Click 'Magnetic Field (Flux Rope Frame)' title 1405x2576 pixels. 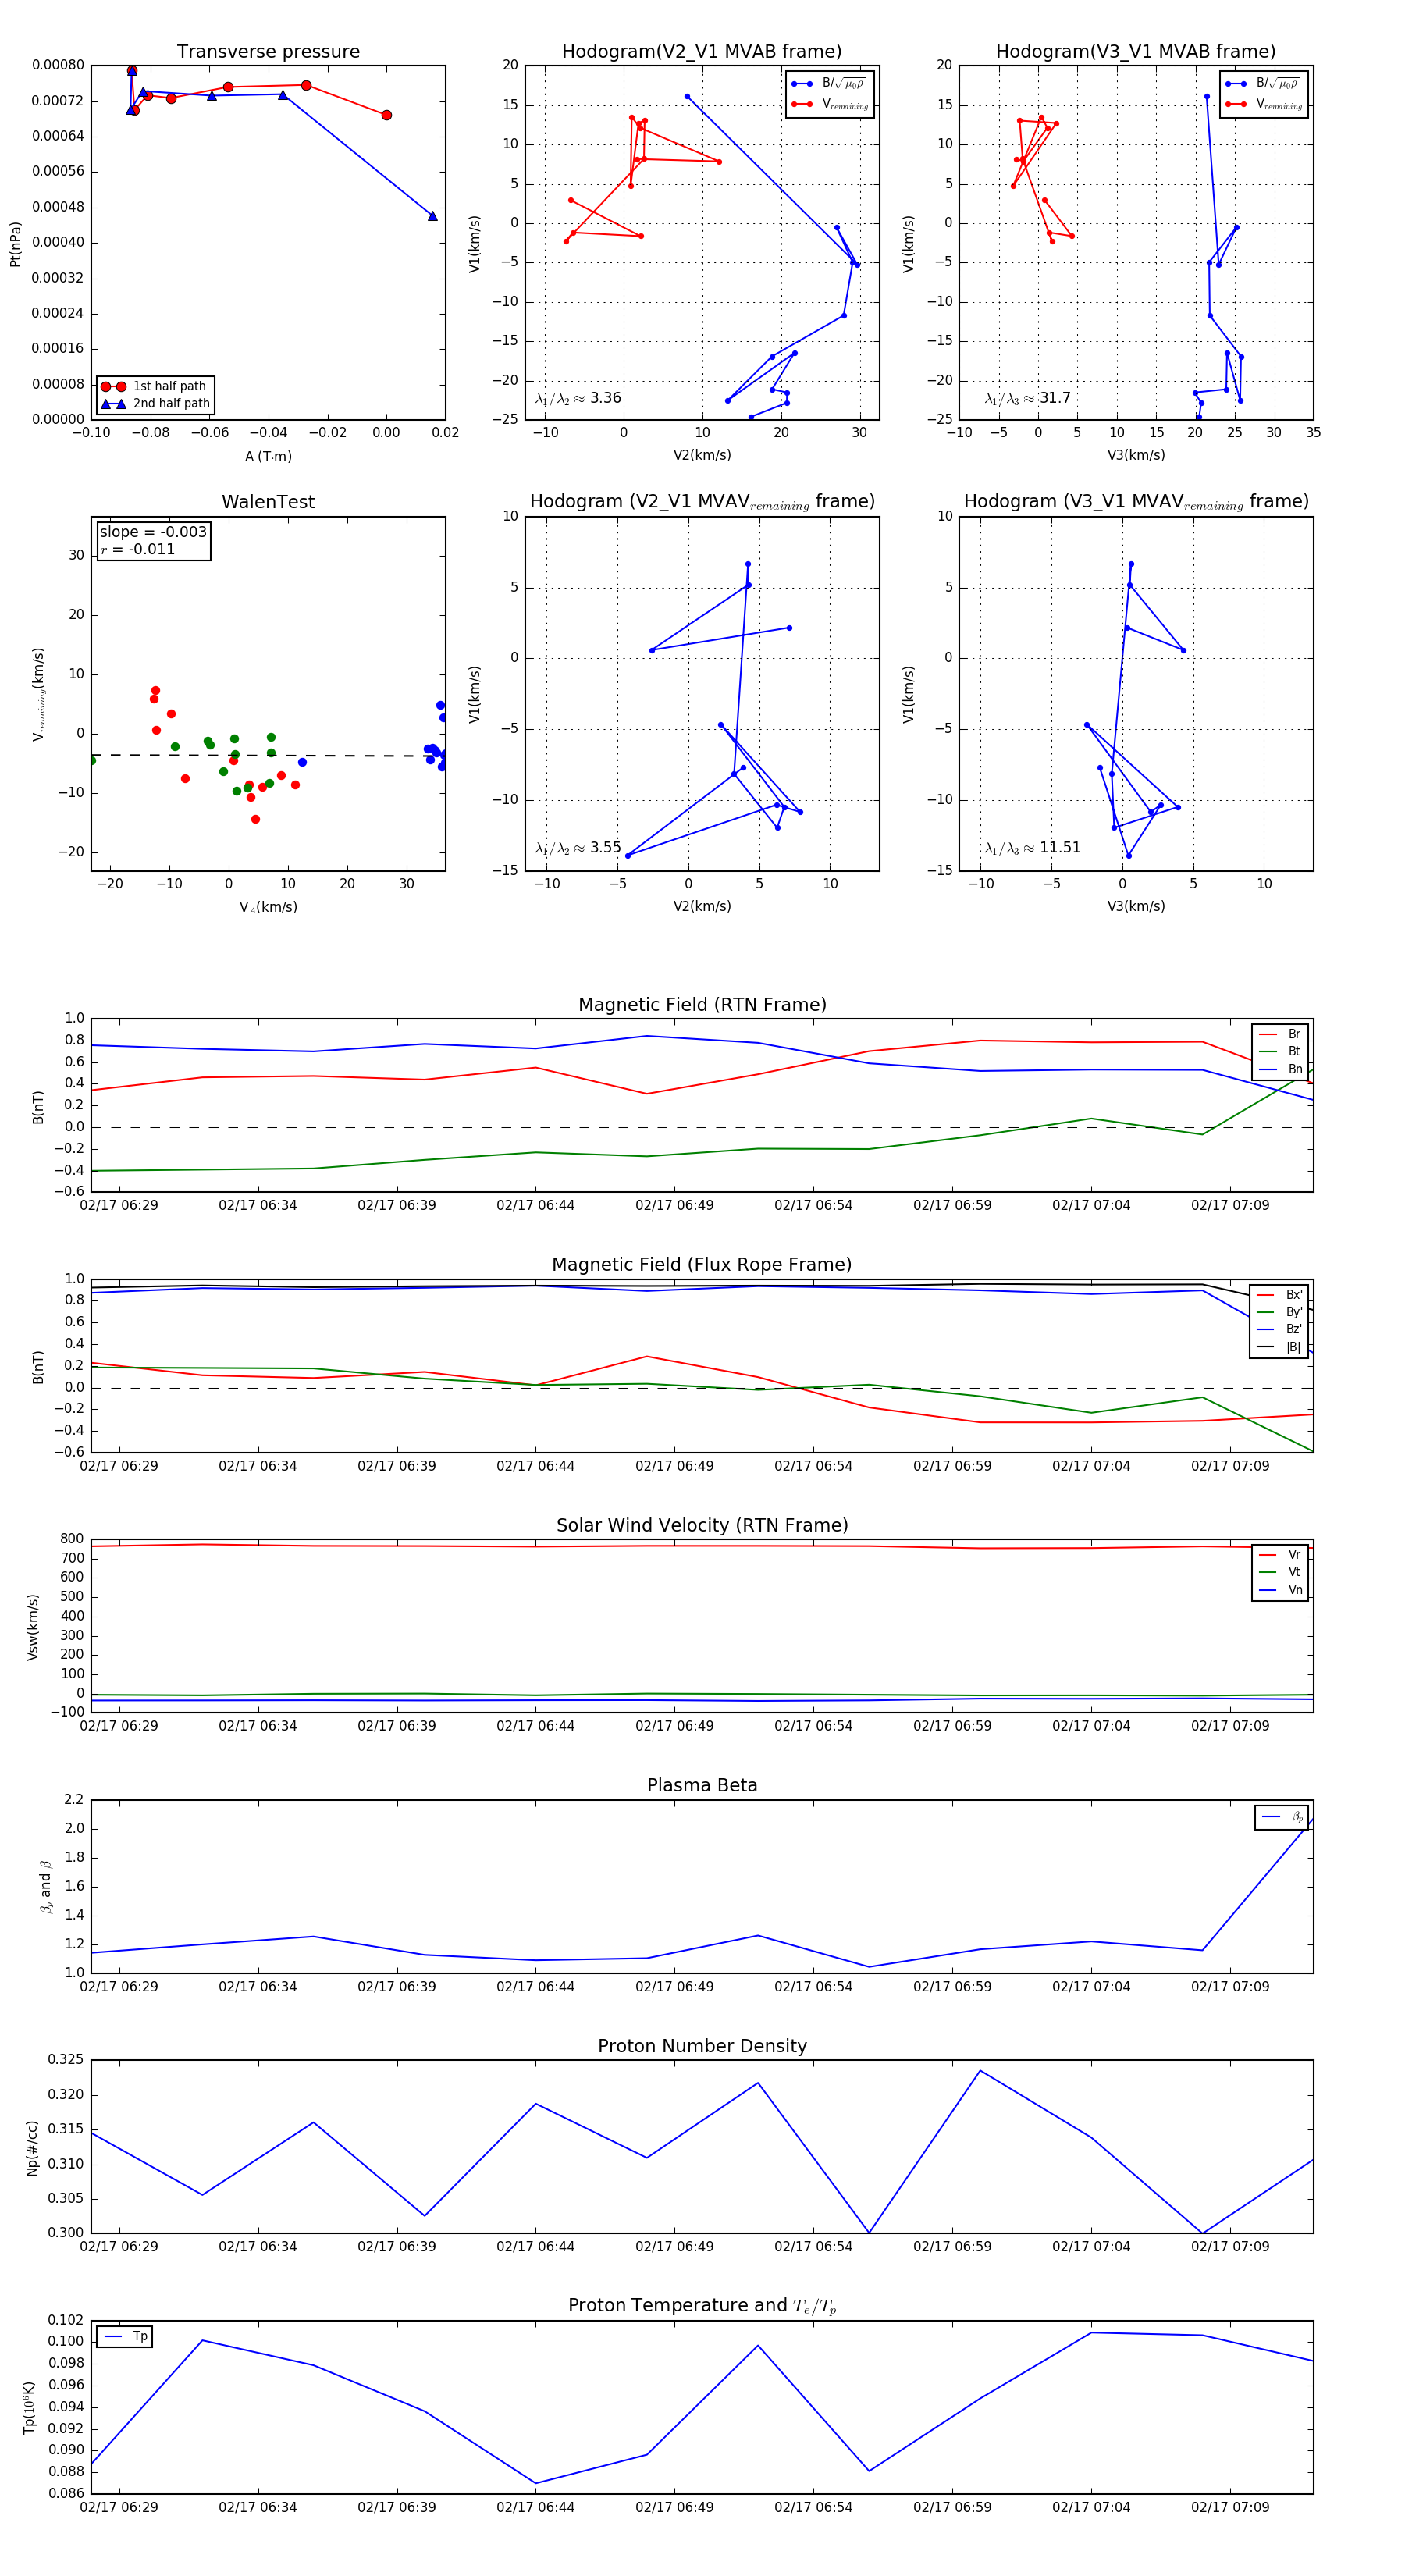pyautogui.click(x=702, y=1265)
